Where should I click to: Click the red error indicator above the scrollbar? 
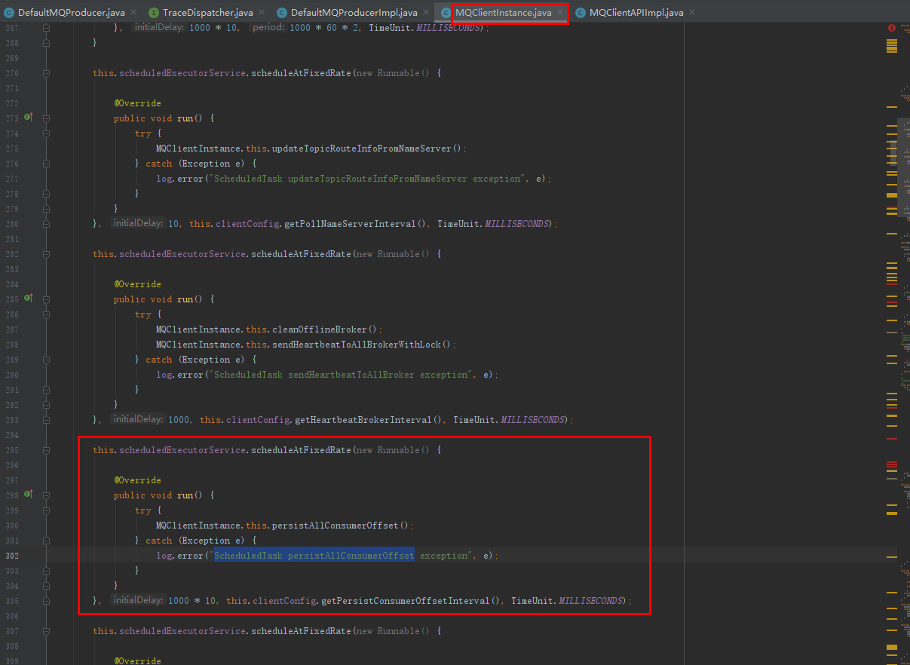coord(892,27)
